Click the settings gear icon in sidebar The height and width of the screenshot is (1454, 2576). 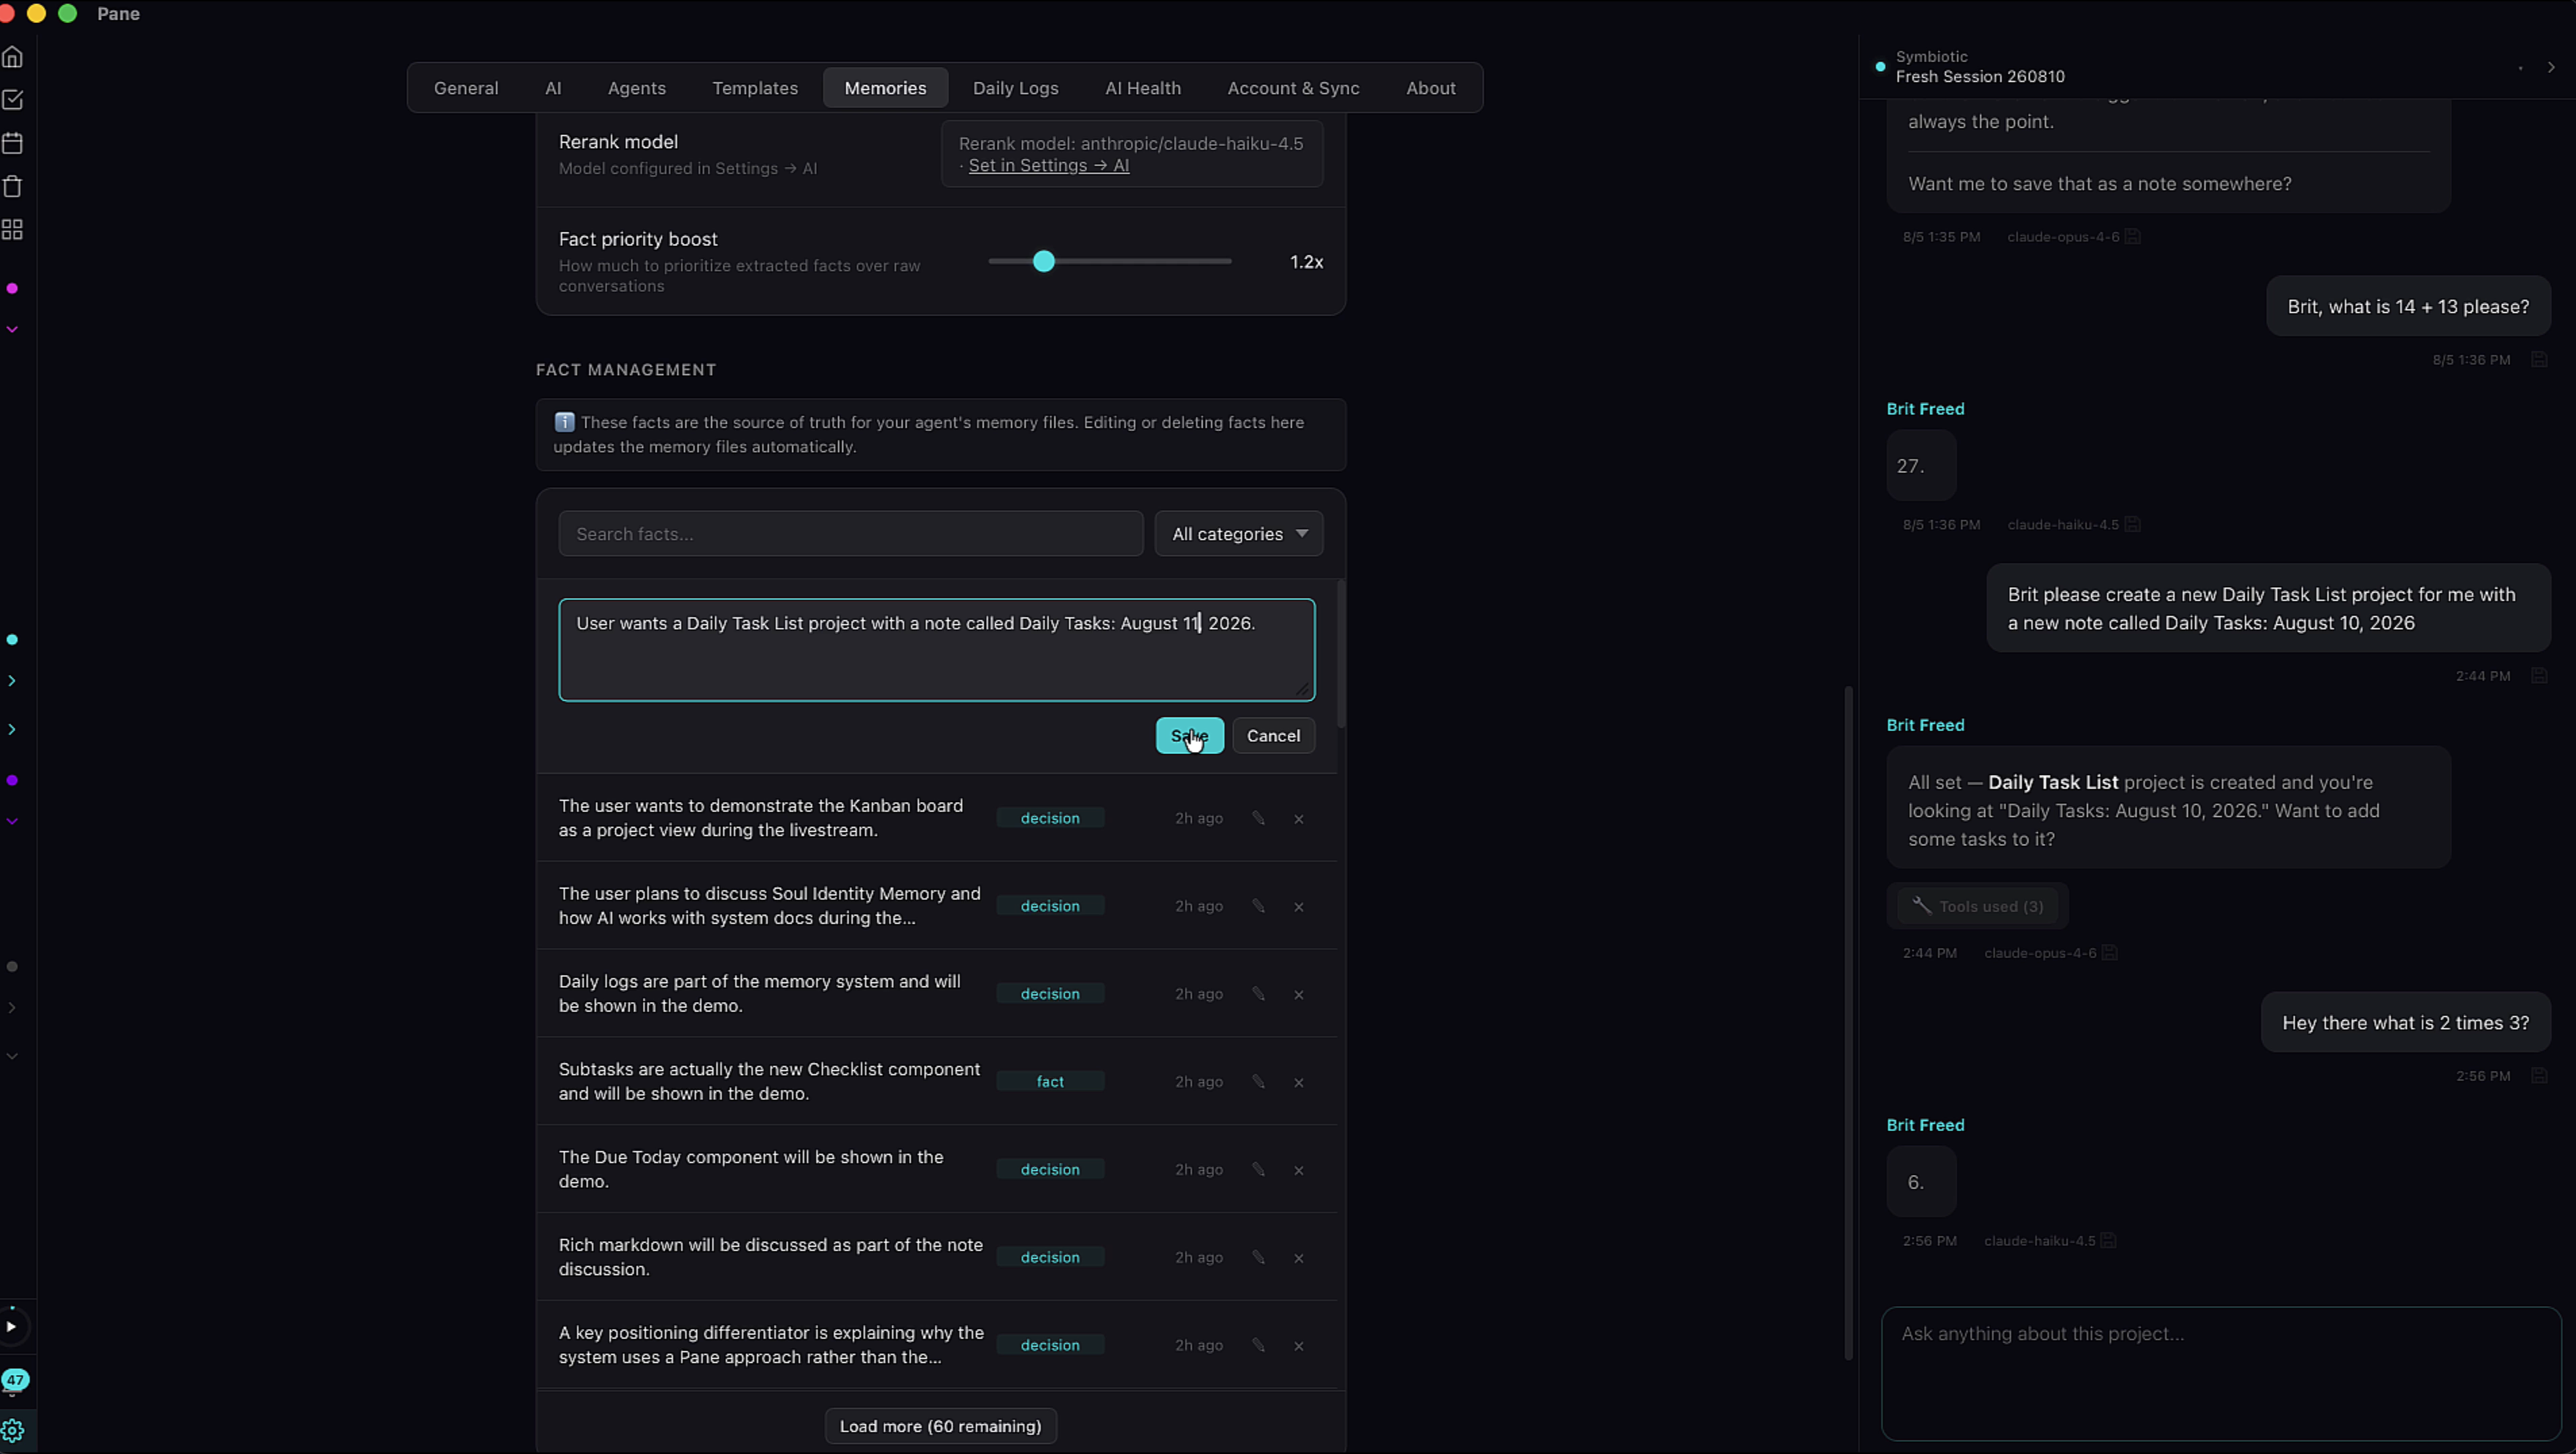tap(13, 1430)
